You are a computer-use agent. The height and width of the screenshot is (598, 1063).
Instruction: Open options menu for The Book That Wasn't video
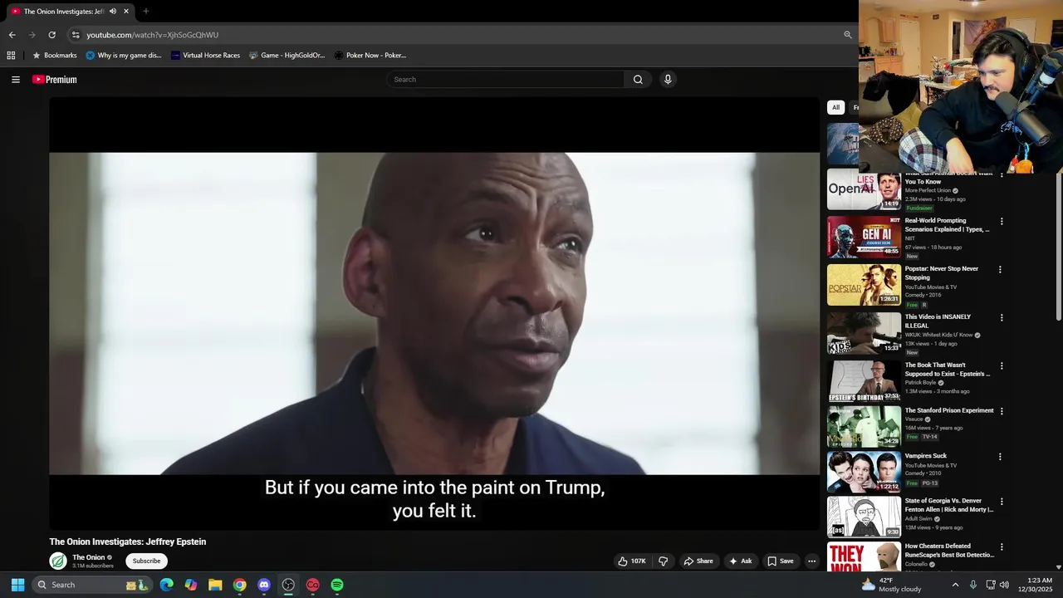(1000, 366)
